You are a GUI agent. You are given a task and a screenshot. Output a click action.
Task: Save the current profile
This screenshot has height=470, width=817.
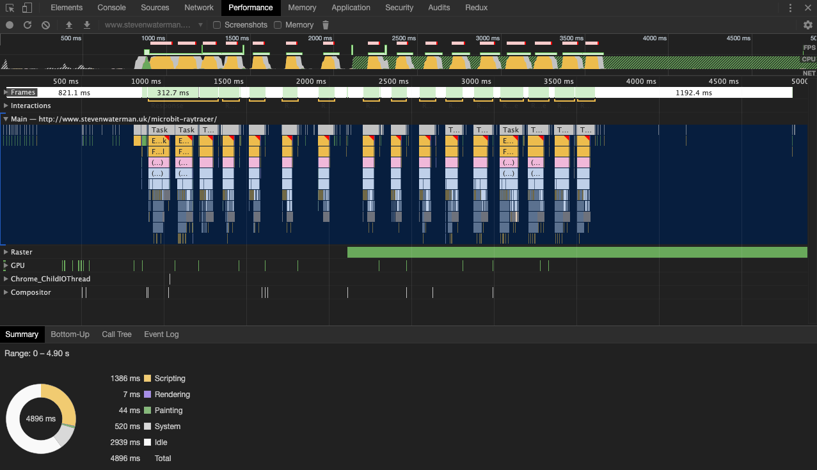click(86, 24)
